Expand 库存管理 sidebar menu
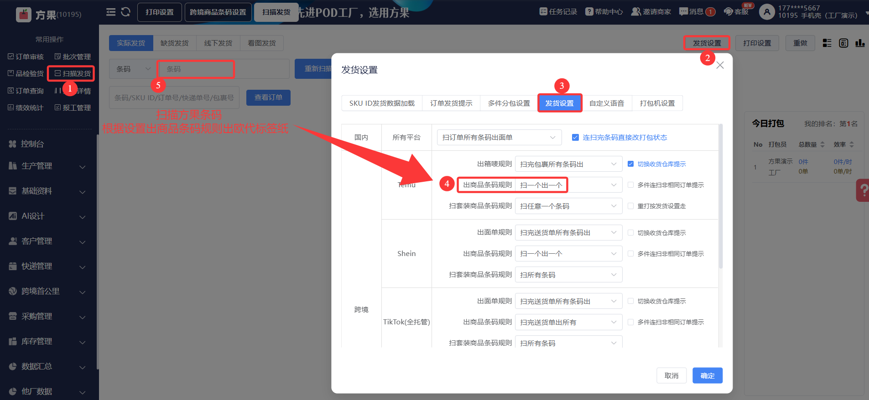Viewport: 869px width, 400px height. [48, 341]
